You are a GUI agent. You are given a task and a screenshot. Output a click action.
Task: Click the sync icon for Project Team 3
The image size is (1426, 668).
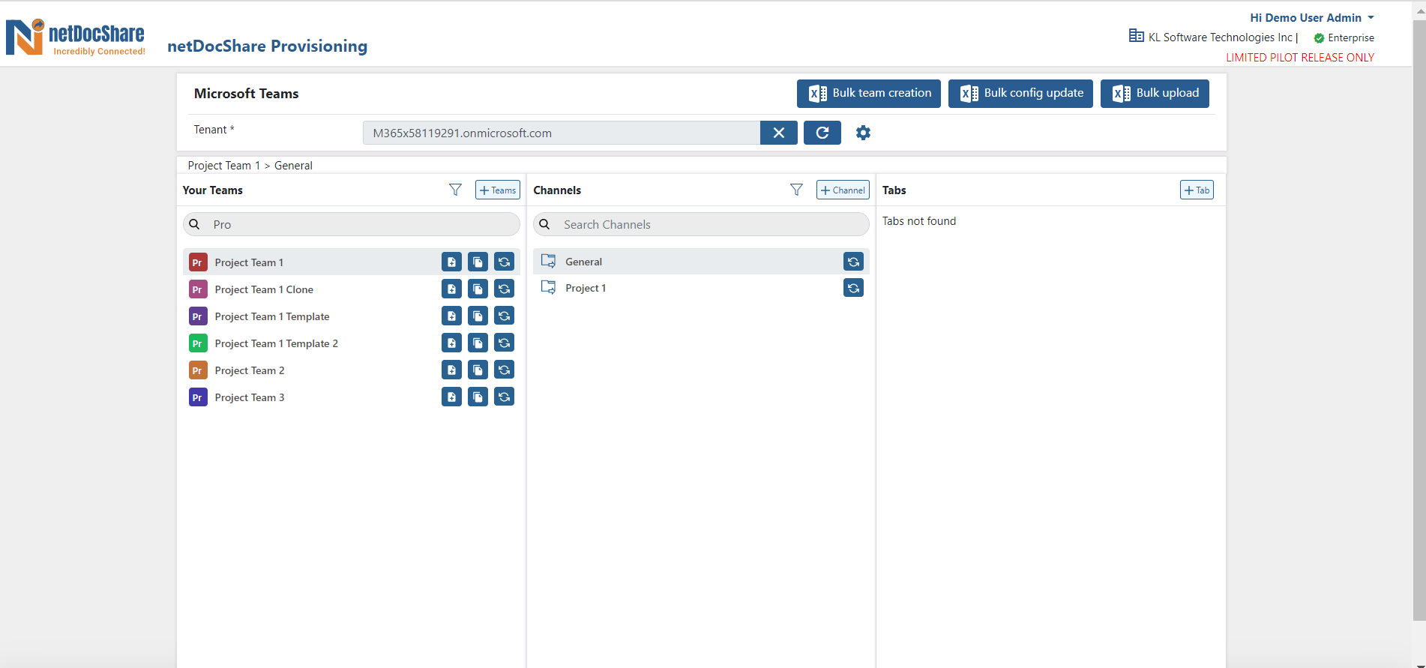tap(504, 397)
